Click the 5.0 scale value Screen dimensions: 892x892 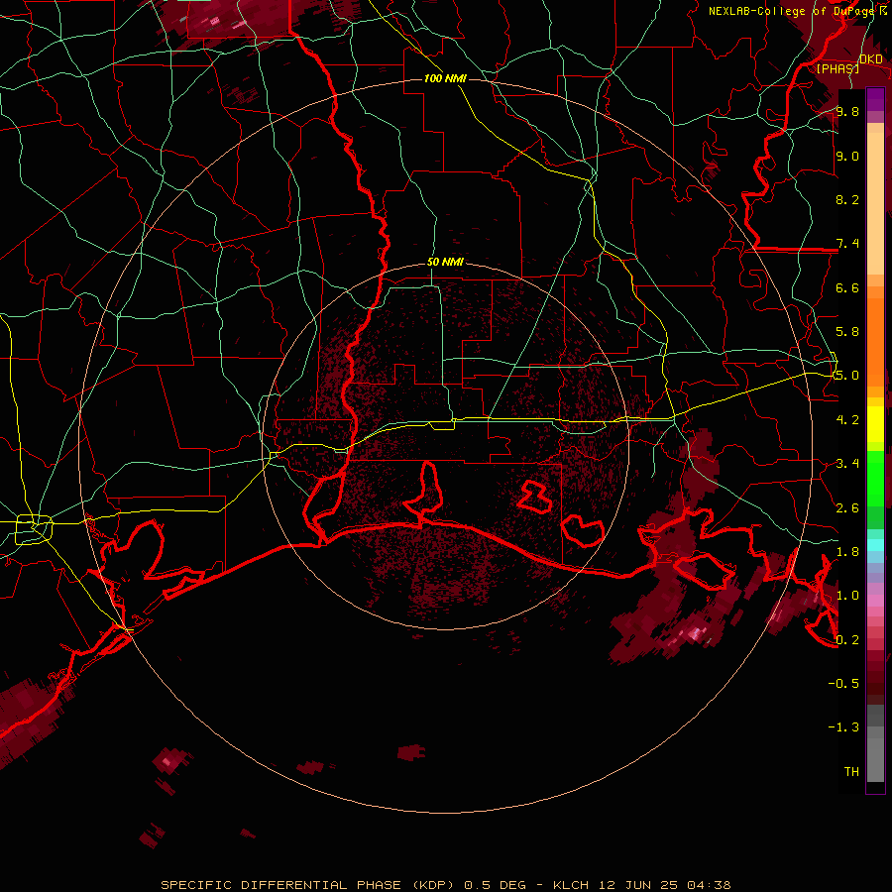[847, 376]
